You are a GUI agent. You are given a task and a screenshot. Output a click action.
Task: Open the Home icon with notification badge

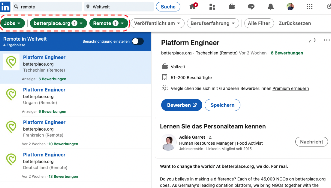(x=193, y=7)
